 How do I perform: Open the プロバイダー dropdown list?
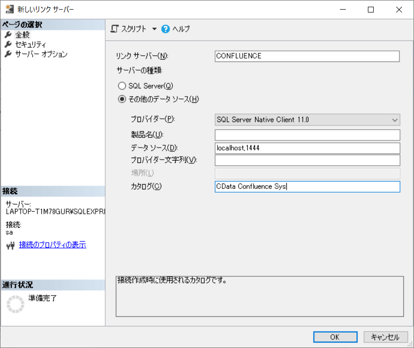coord(307,120)
